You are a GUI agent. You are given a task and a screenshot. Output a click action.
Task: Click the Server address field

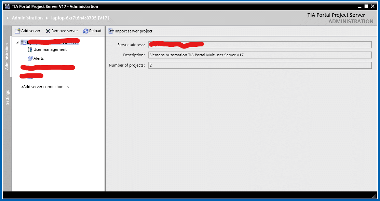click(260, 45)
